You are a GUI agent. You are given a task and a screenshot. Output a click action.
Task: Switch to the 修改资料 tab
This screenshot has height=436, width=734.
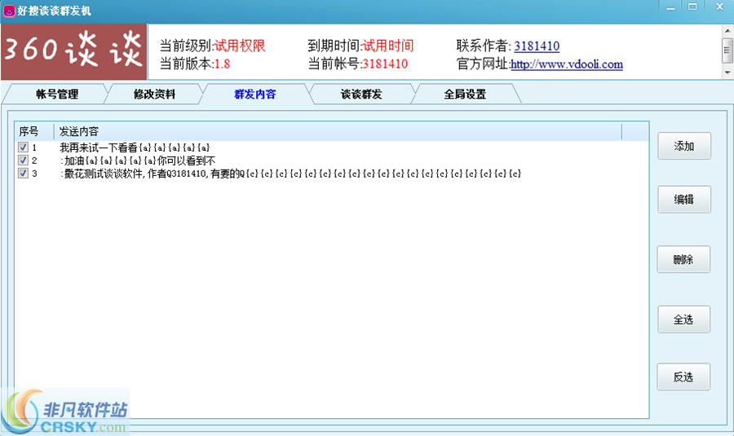point(154,94)
